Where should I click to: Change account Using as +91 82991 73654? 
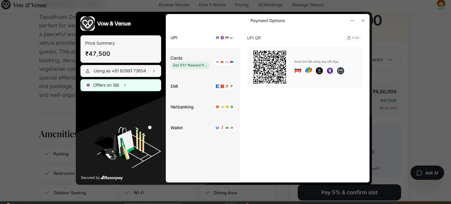(121, 71)
